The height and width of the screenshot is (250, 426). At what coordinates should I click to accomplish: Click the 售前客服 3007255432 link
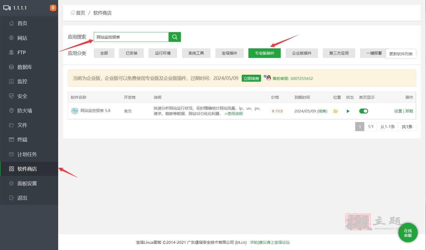[x=293, y=78]
